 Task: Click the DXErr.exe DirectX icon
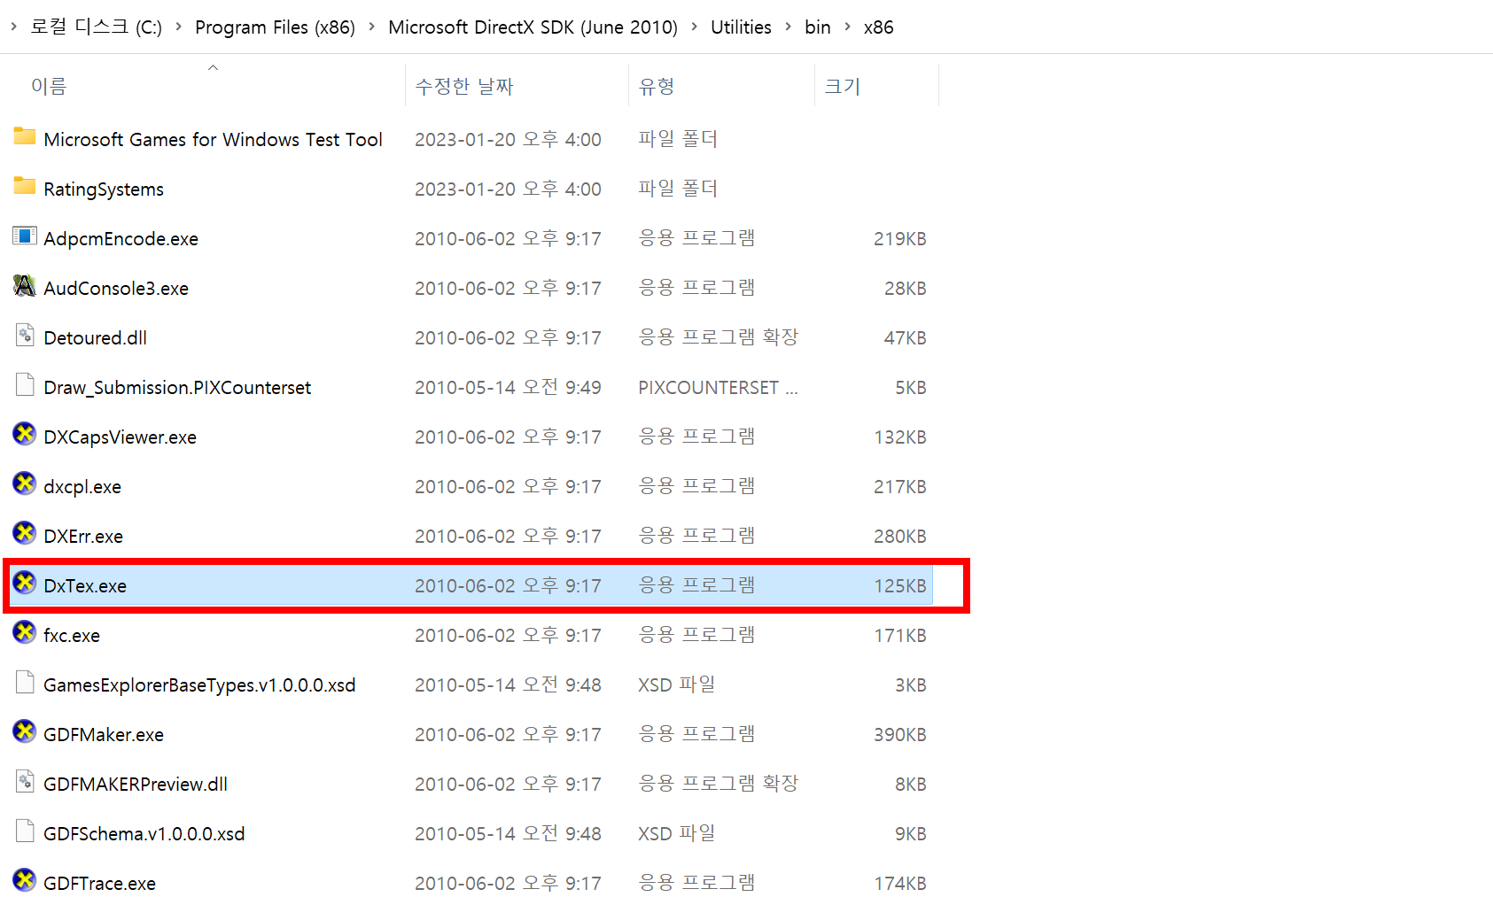pyautogui.click(x=25, y=533)
